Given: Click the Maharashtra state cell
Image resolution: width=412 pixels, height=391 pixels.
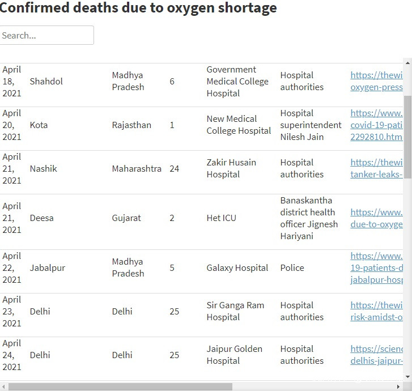Looking at the screenshot, I should tap(137, 168).
